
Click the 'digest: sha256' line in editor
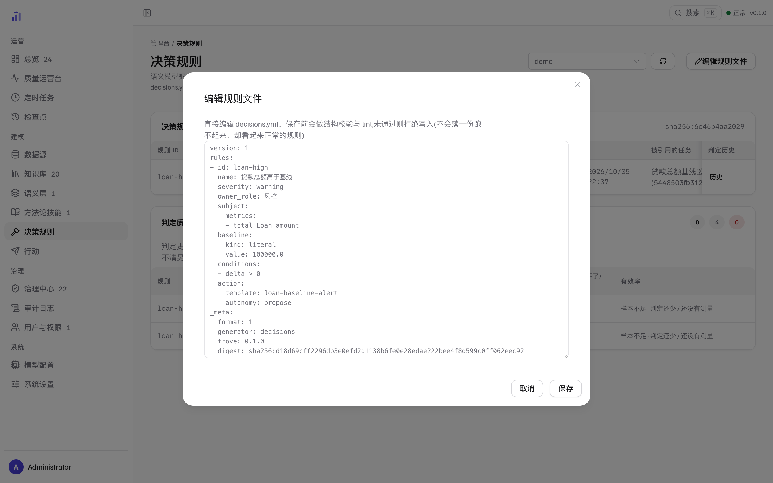coord(370,351)
